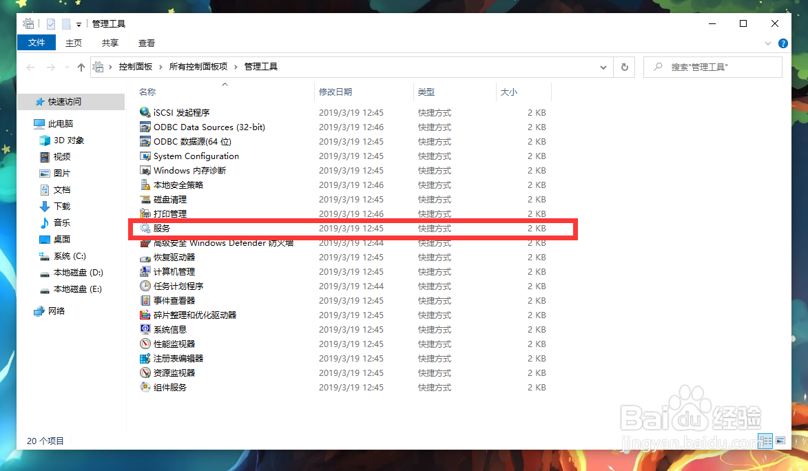Select the Windows 内存诊断 icon
This screenshot has height=471, width=808.
pos(145,170)
